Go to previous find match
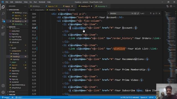This screenshot has width=177, height=99. tap(151, 13)
